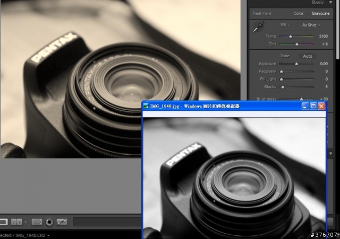
Task: Open the Windows Picture Viewer title-bar icon
Action: point(146,106)
